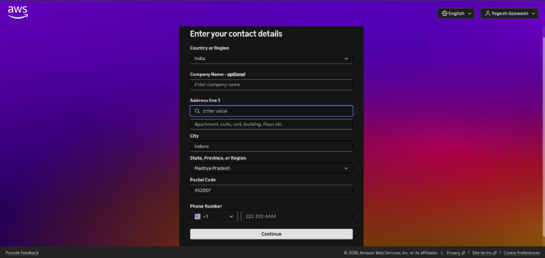Click the Continue button
The width and height of the screenshot is (545, 258).
pyautogui.click(x=272, y=234)
